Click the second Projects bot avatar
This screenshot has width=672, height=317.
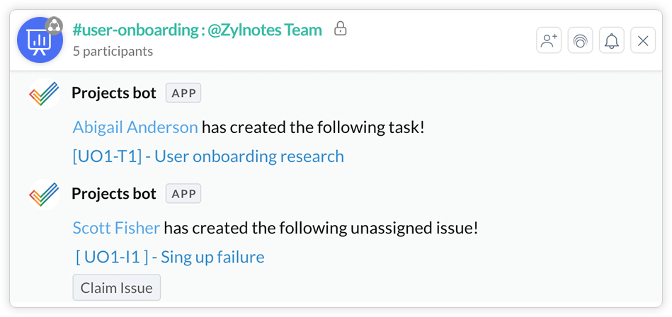[x=44, y=195]
